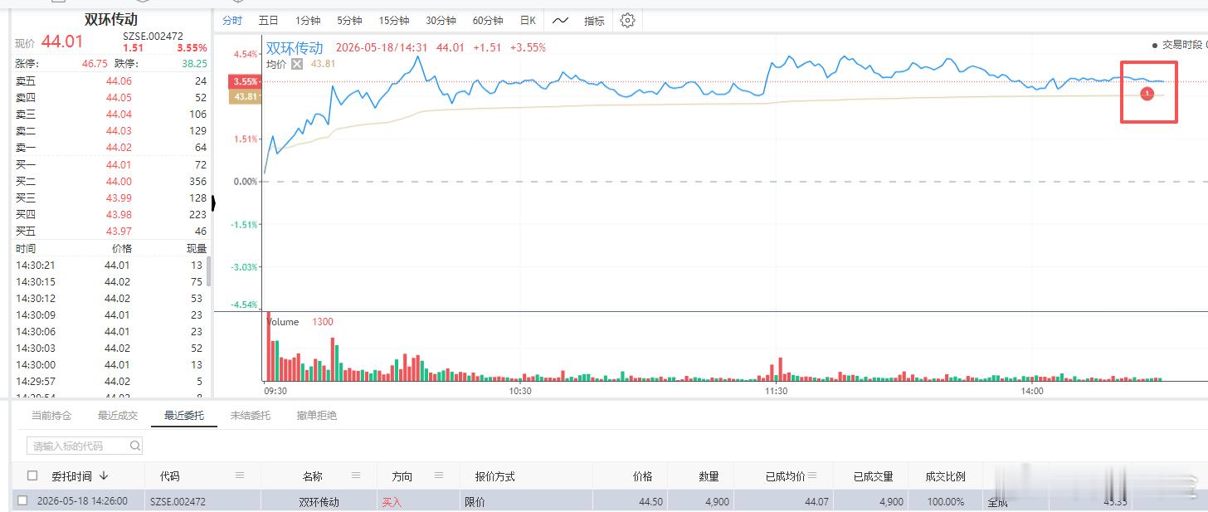Click the search magnifier in code input
Image resolution: width=1208 pixels, height=512 pixels.
pos(135,446)
